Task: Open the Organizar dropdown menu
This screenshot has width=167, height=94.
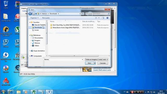Action: (x=34, y=18)
